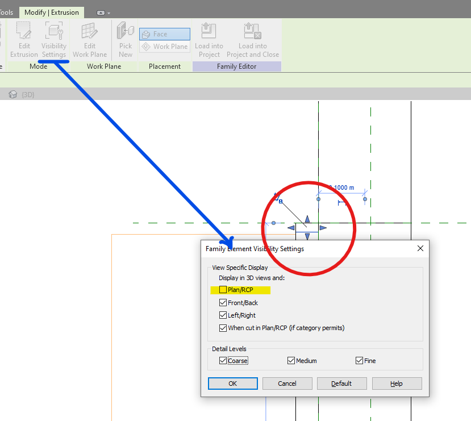Click the 0.1000 m dimension value

pos(341,187)
